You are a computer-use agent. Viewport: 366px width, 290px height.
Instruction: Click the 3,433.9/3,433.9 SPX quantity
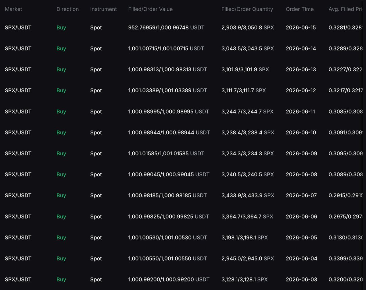click(248, 196)
